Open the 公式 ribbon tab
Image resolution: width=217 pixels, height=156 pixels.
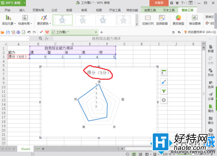coord(54,10)
